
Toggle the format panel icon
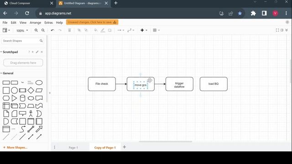(282, 30)
